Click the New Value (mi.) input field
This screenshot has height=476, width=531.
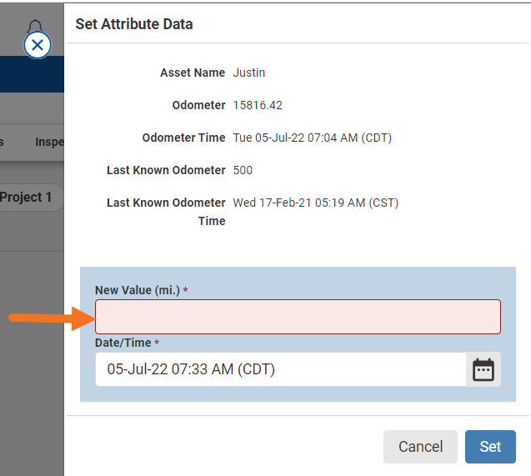(x=298, y=317)
